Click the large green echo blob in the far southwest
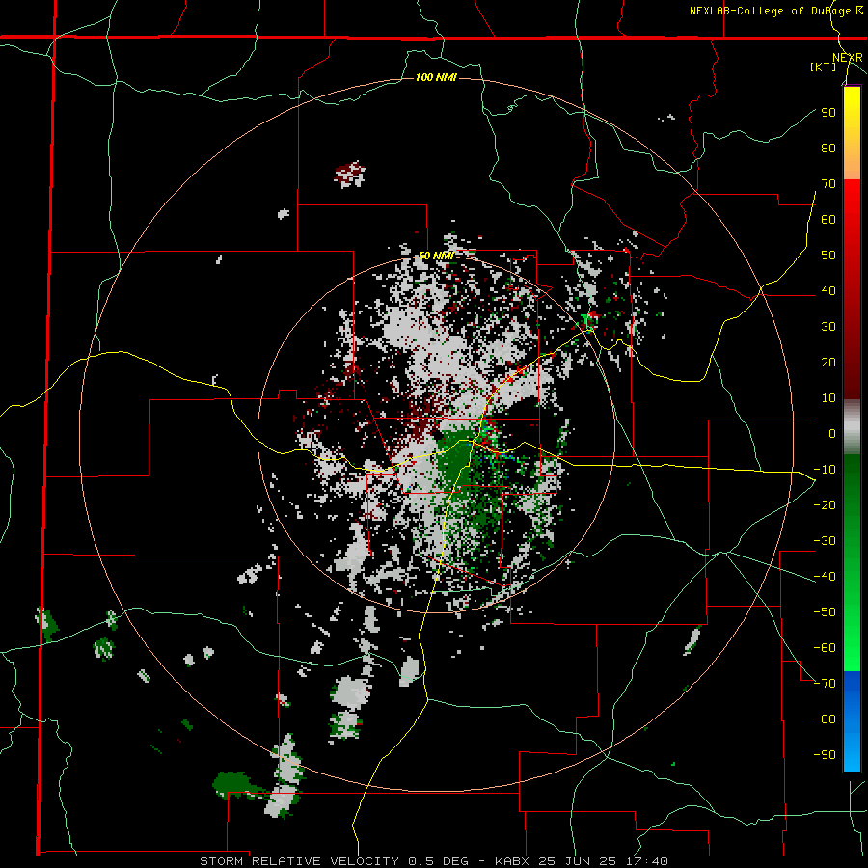Viewport: 868px width, 868px height. click(x=235, y=784)
